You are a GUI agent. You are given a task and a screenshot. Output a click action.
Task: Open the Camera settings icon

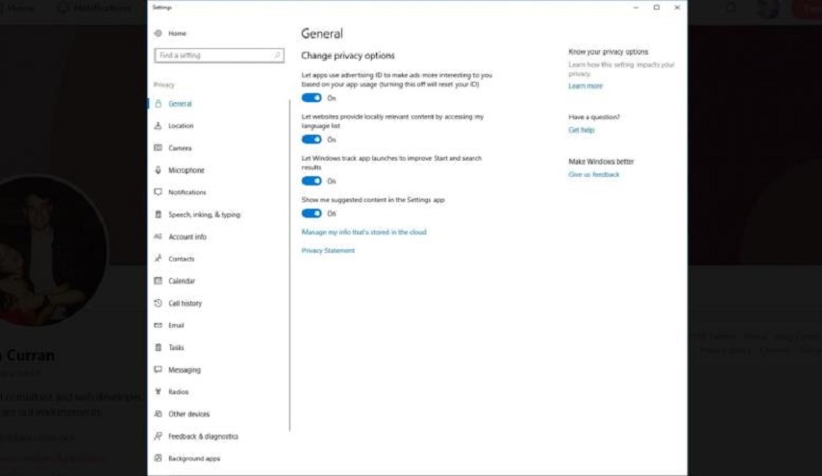pos(158,148)
